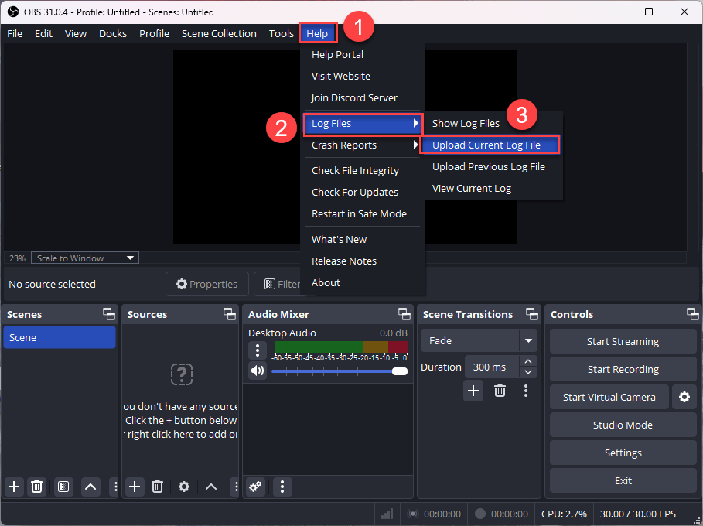Open source Properties button below the preview
Viewport: 703px width, 526px height.
click(x=207, y=284)
